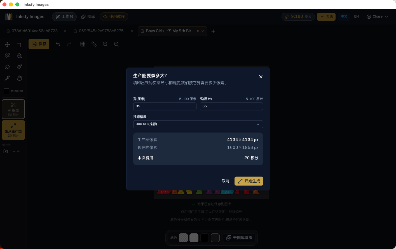Select the Eraser tool
The image size is (396, 249).
coord(7,67)
